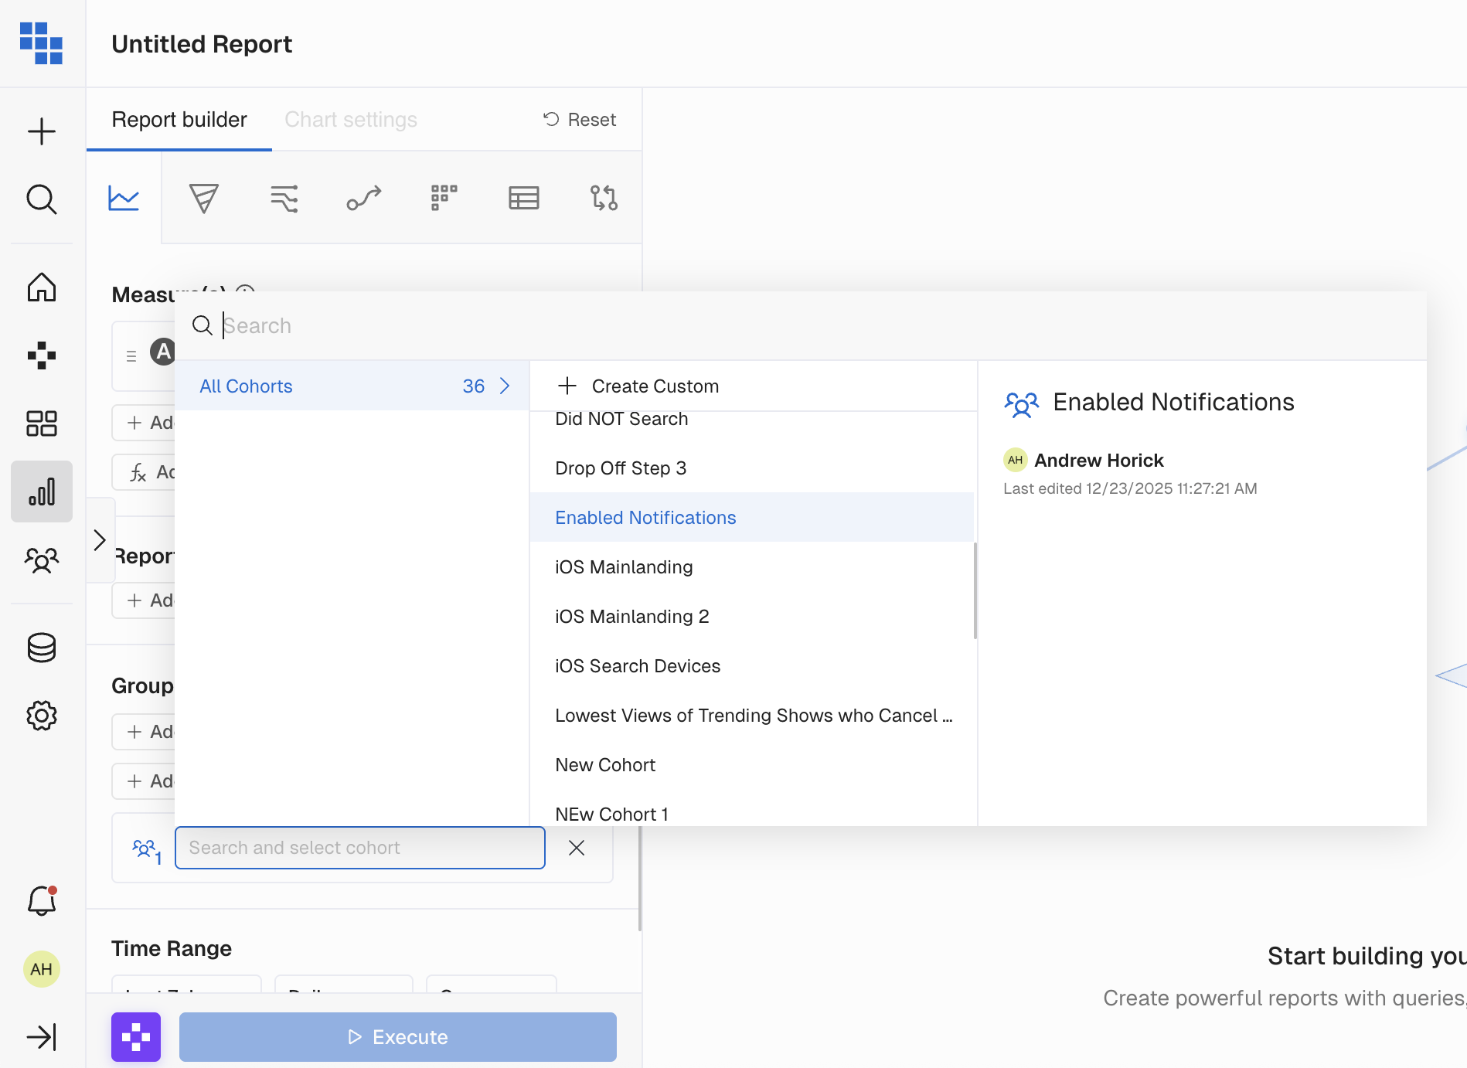Choose the Enabled Notifications cohort
This screenshot has width=1467, height=1068.
pyautogui.click(x=751, y=517)
